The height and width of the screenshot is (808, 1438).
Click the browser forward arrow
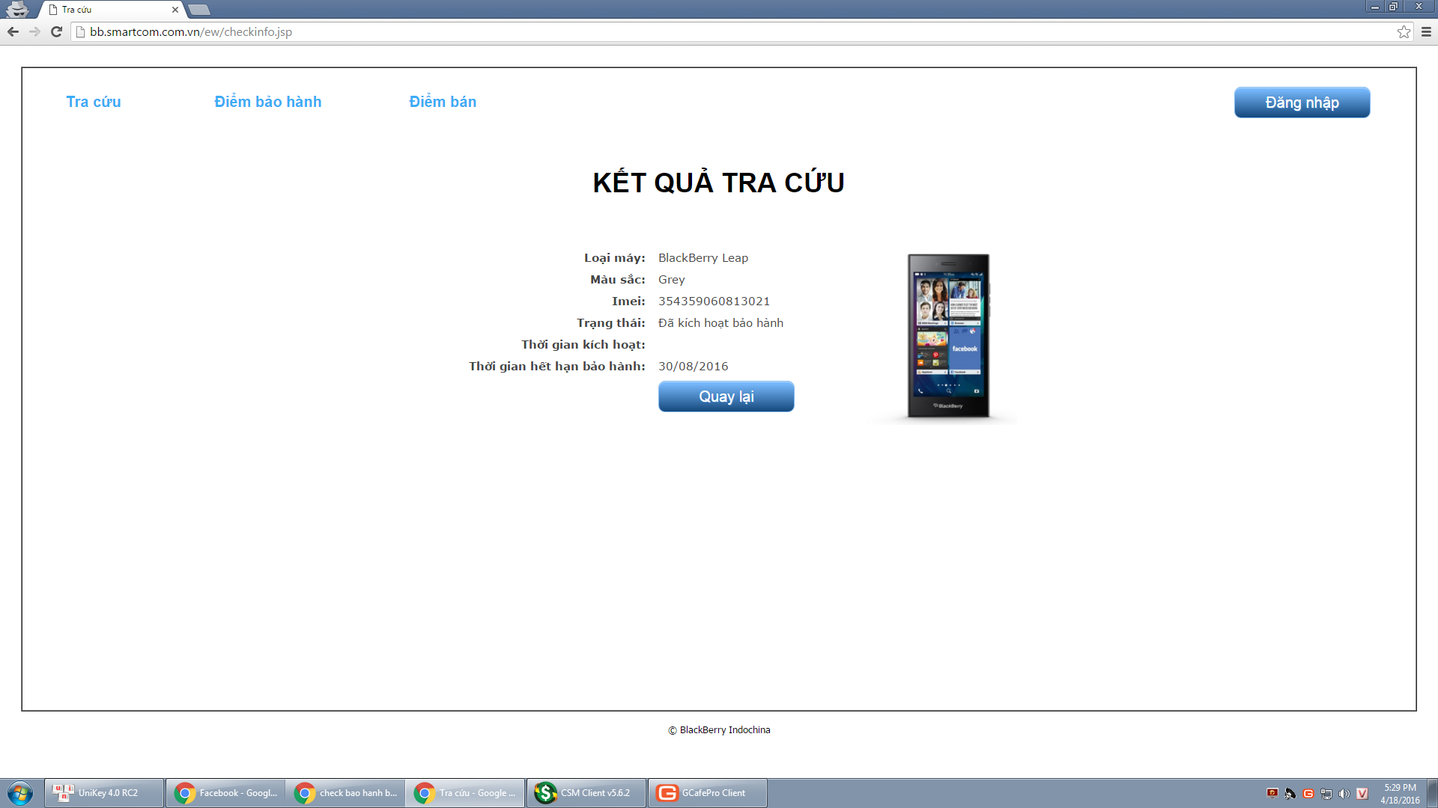pos(34,31)
